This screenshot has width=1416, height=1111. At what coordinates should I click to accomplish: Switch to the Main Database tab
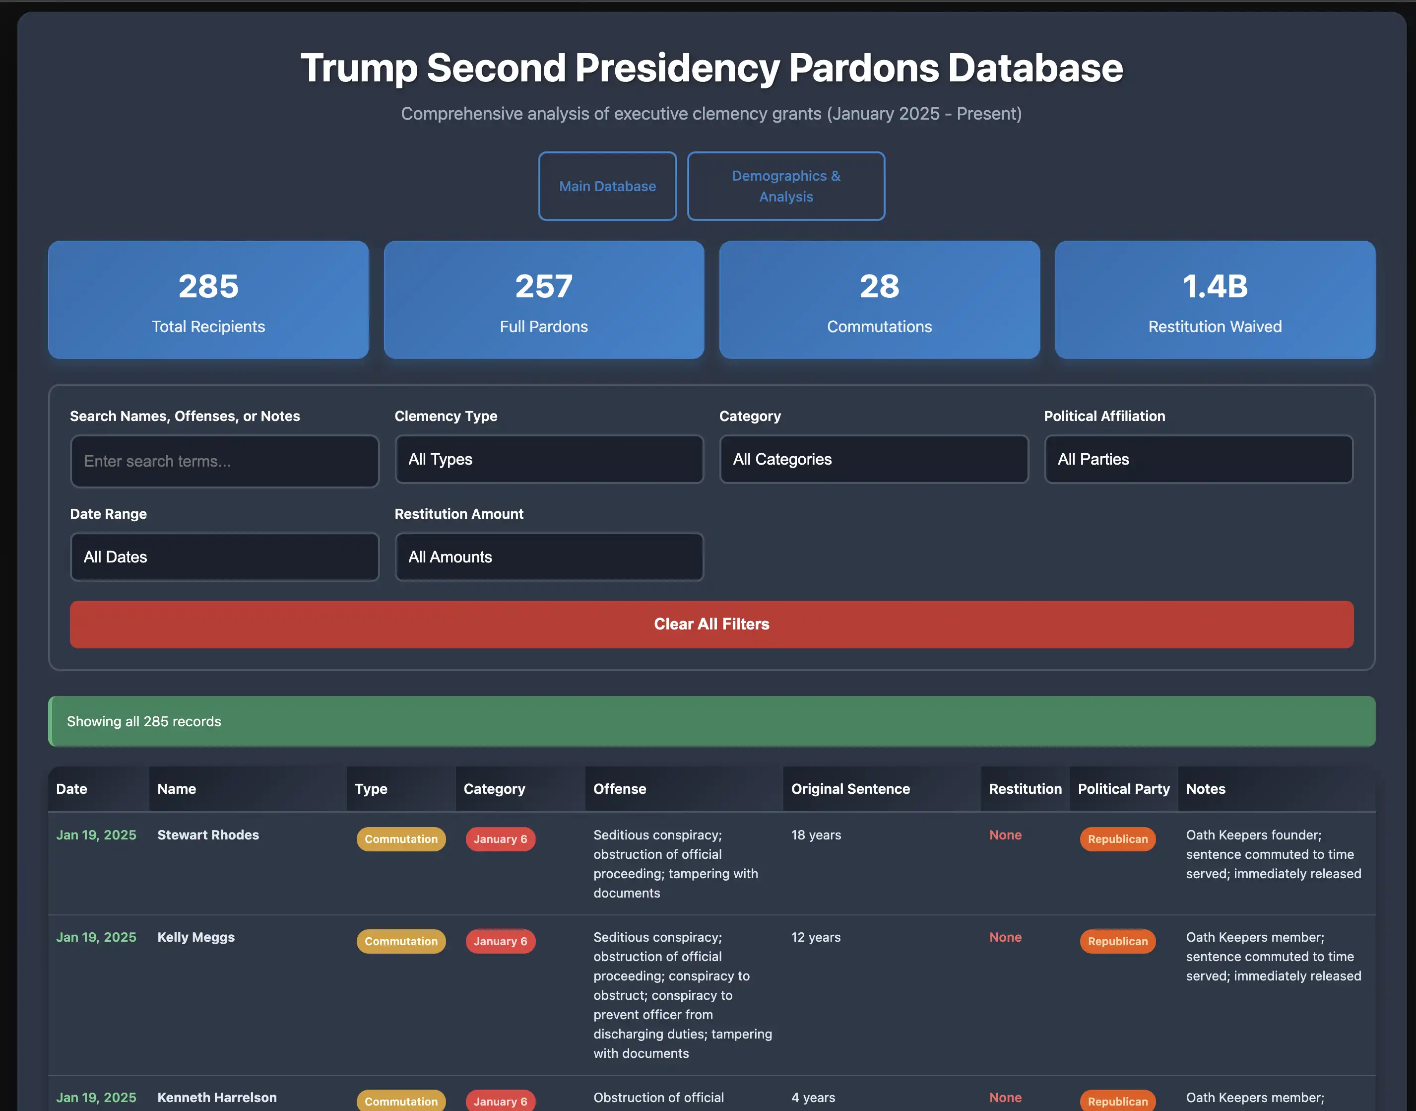tap(607, 186)
